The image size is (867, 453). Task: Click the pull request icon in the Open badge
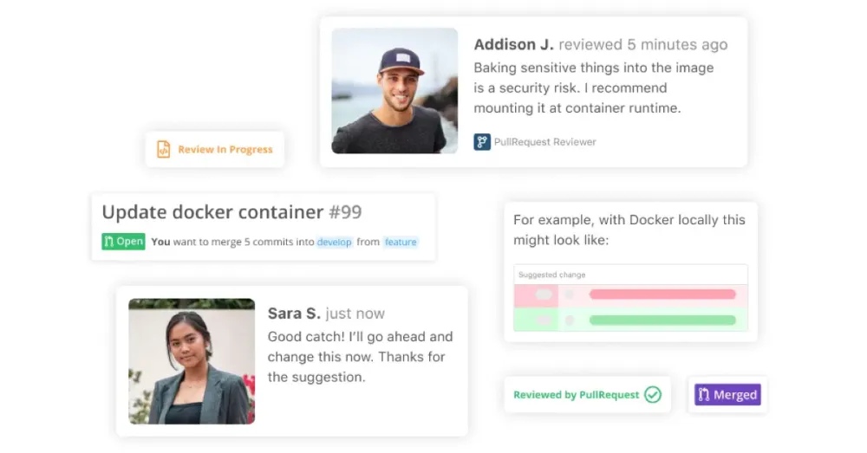coord(109,242)
